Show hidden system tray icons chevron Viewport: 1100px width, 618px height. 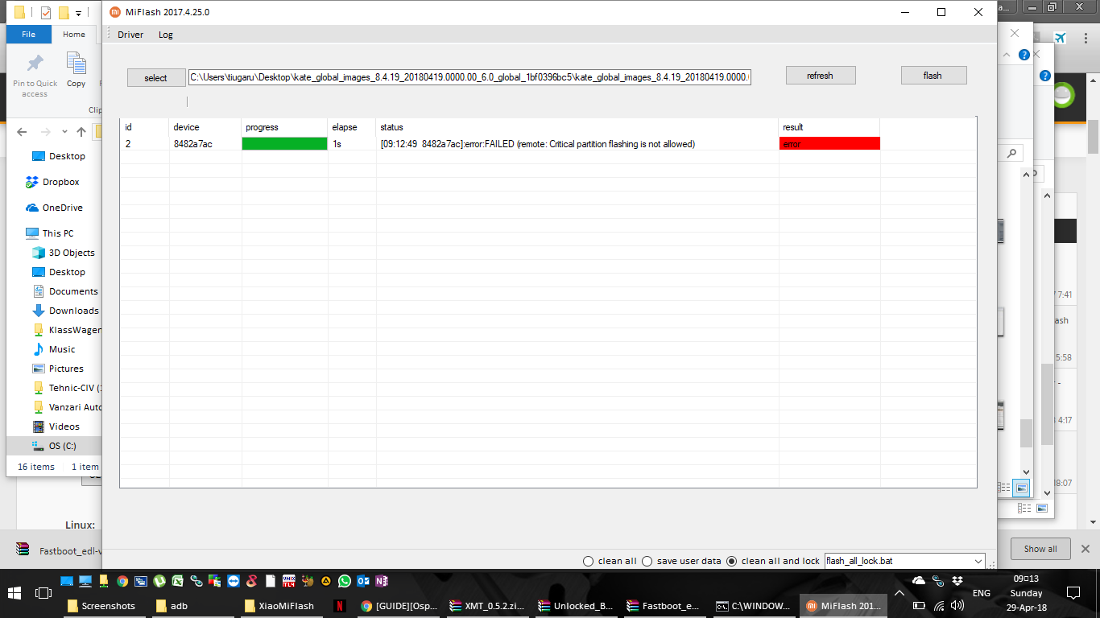click(899, 593)
